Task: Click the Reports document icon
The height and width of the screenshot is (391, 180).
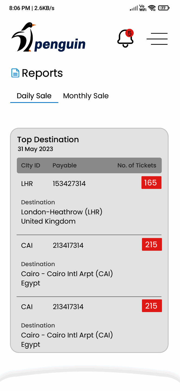Action: 15,73
